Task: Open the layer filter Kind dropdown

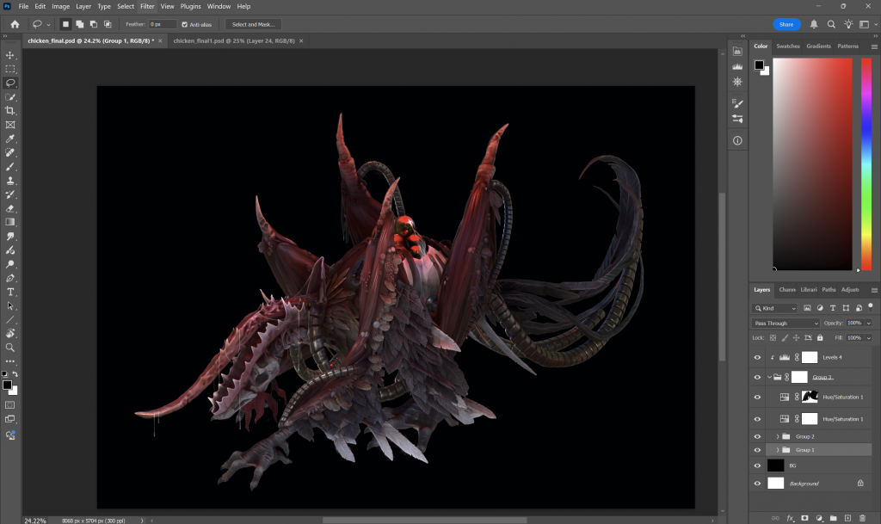Action: point(774,308)
